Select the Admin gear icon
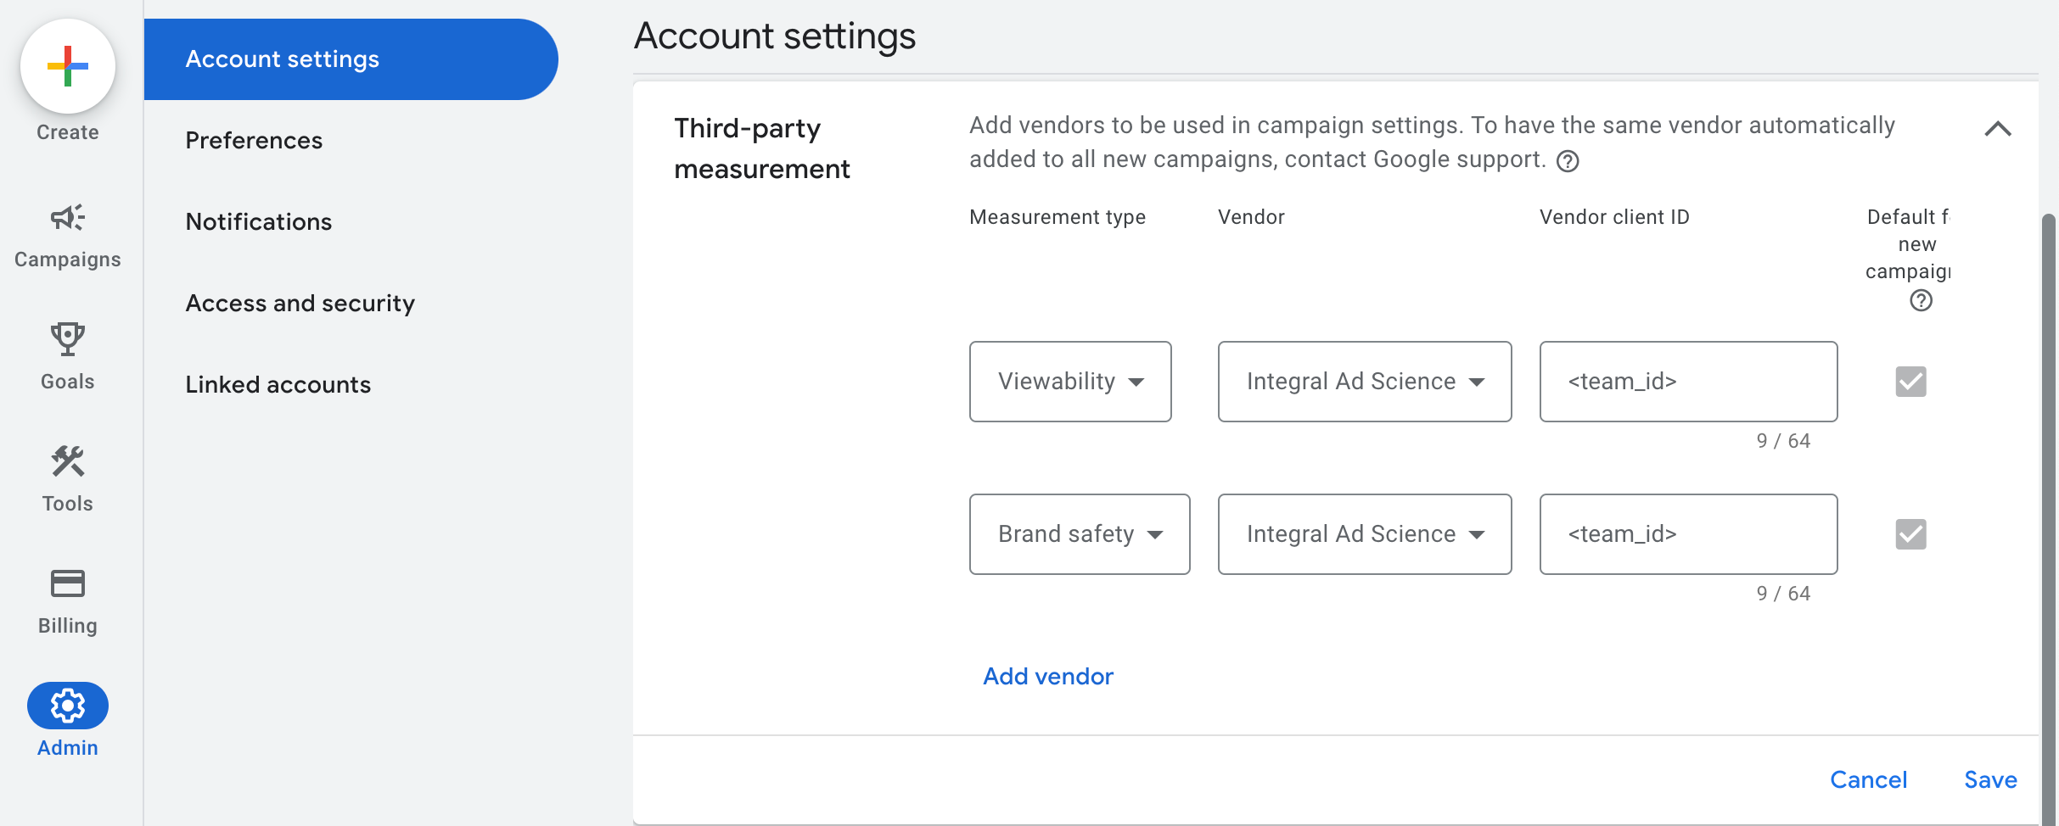This screenshot has width=2059, height=826. 68,706
